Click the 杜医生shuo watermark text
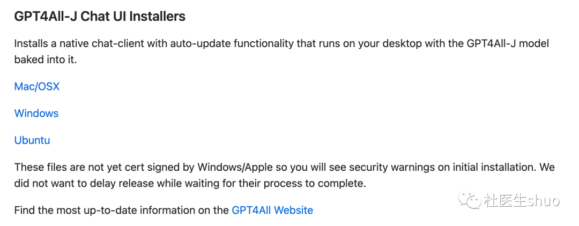The height and width of the screenshot is (226, 579). [x=521, y=201]
